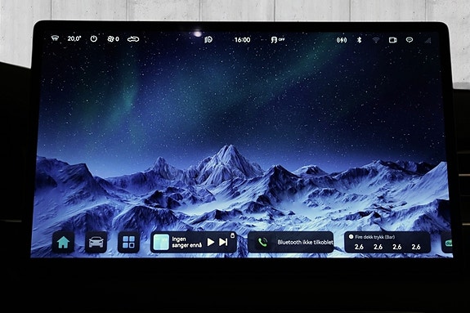Open the 'Ingen sanger ennå' media widget
The height and width of the screenshot is (313, 470).
pos(194,242)
